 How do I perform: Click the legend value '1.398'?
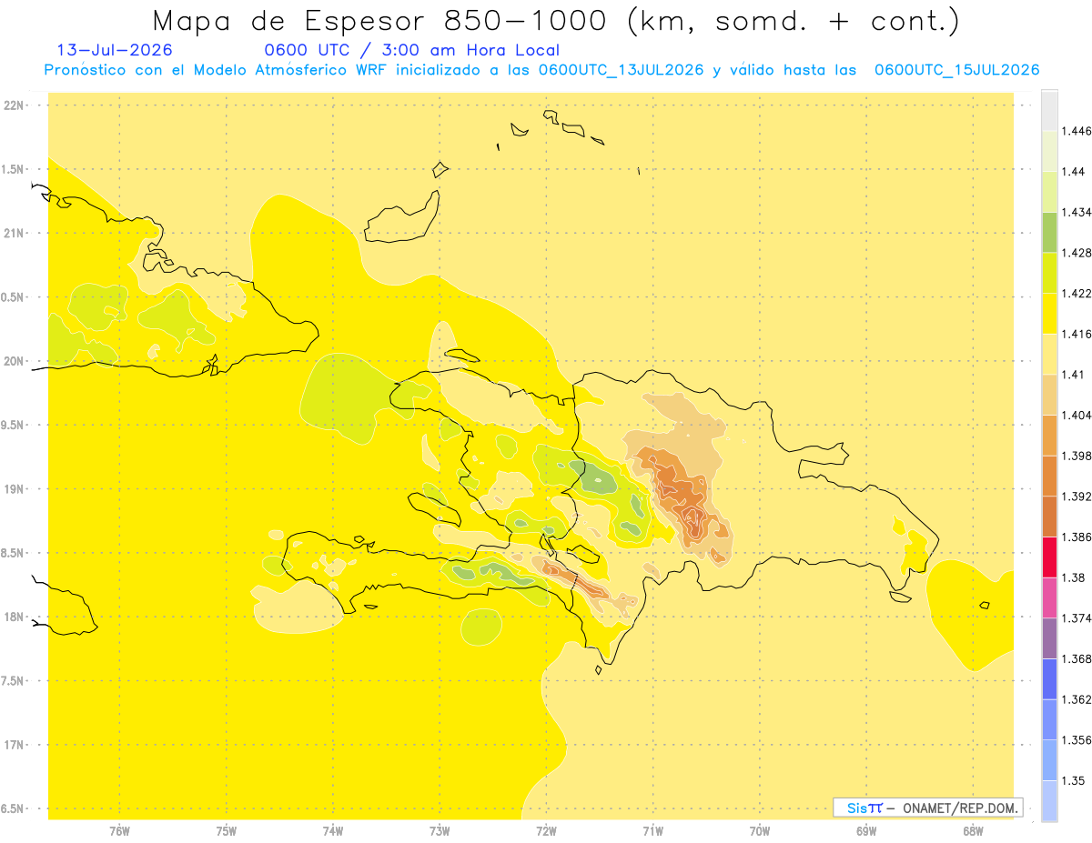(1077, 456)
